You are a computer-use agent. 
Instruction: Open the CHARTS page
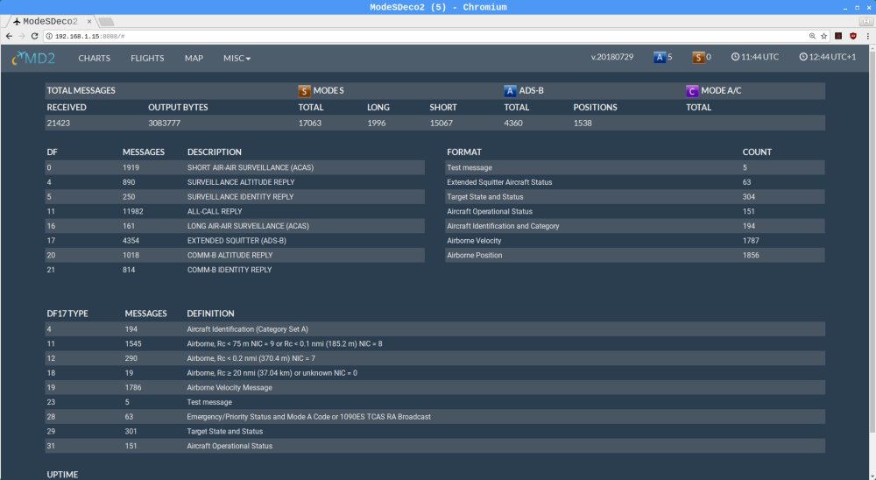(x=94, y=58)
